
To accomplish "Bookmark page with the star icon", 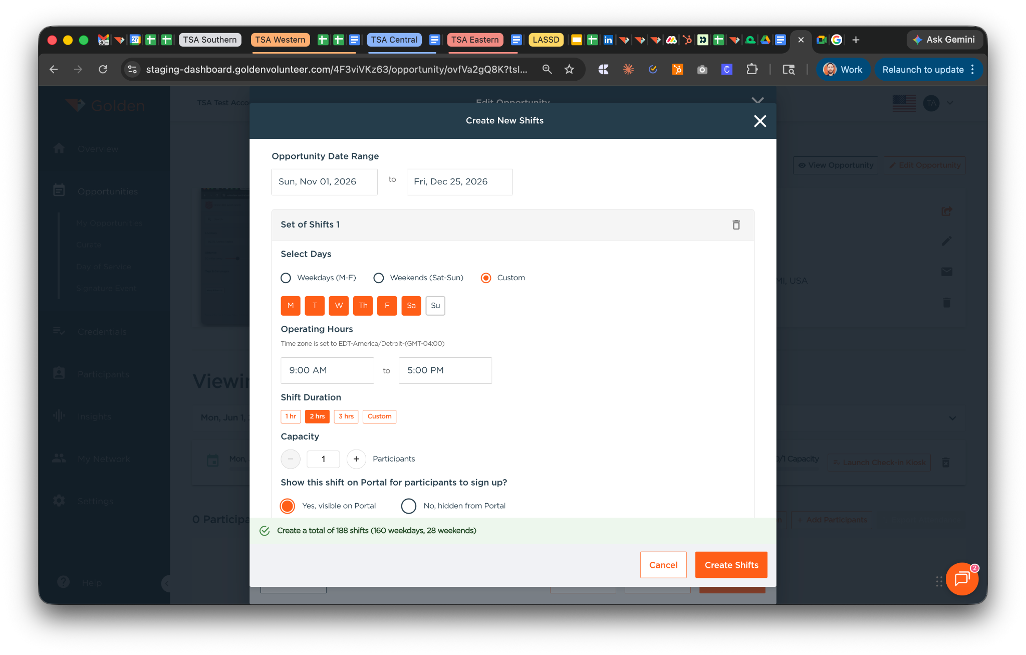I will pyautogui.click(x=569, y=70).
